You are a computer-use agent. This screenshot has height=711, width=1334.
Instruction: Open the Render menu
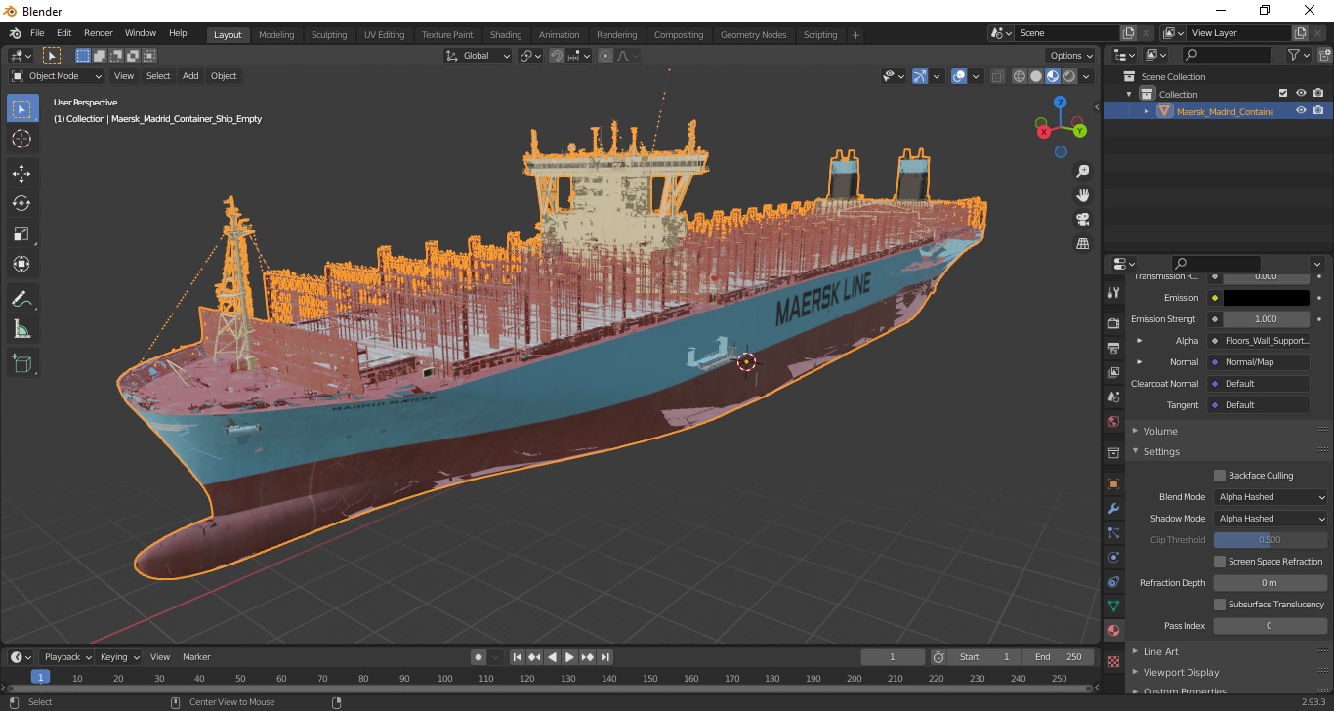(x=98, y=33)
